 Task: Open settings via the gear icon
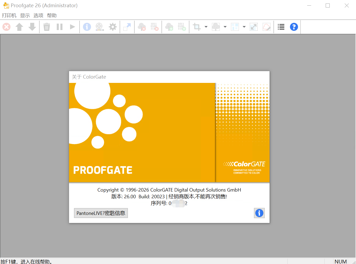pos(113,27)
